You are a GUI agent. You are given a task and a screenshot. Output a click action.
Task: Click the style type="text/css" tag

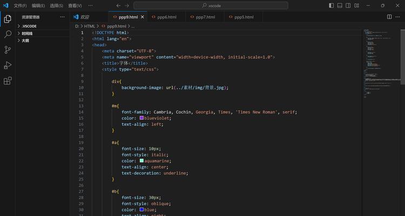pyautogui.click(x=130, y=69)
